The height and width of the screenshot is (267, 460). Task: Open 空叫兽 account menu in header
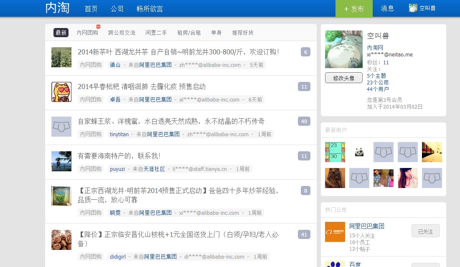pos(427,8)
